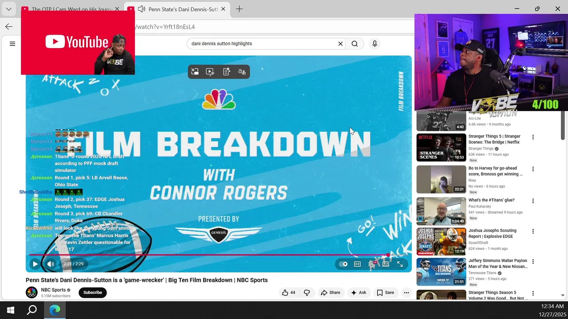Open options for Jeffery Simmons video

(533, 262)
